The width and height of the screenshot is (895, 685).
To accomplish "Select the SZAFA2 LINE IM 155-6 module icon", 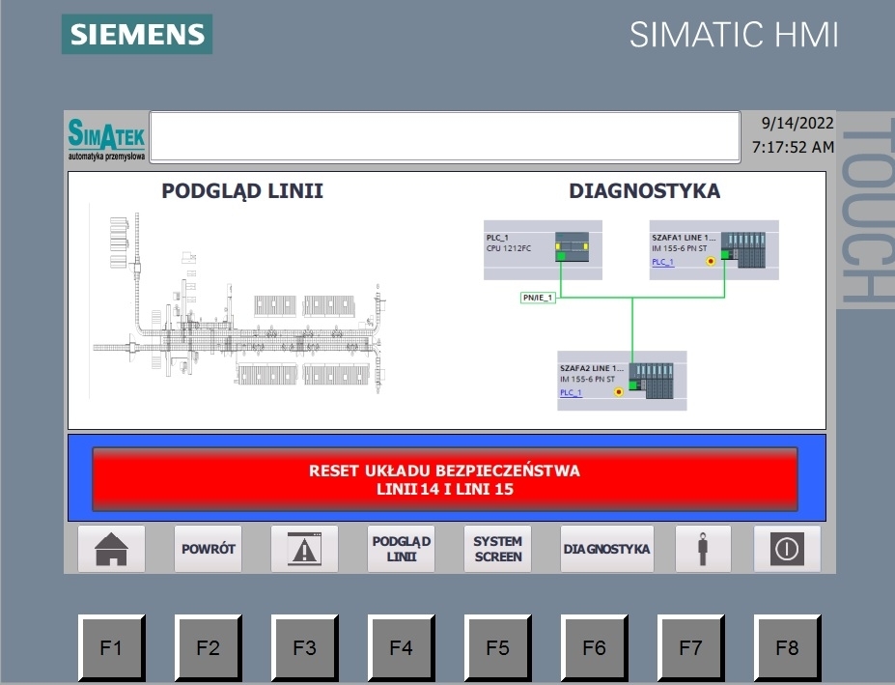I will click(x=652, y=381).
